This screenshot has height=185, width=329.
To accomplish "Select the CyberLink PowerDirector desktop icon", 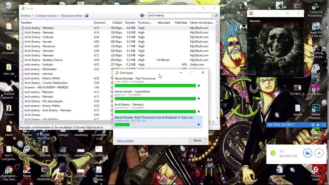I will (316, 10).
